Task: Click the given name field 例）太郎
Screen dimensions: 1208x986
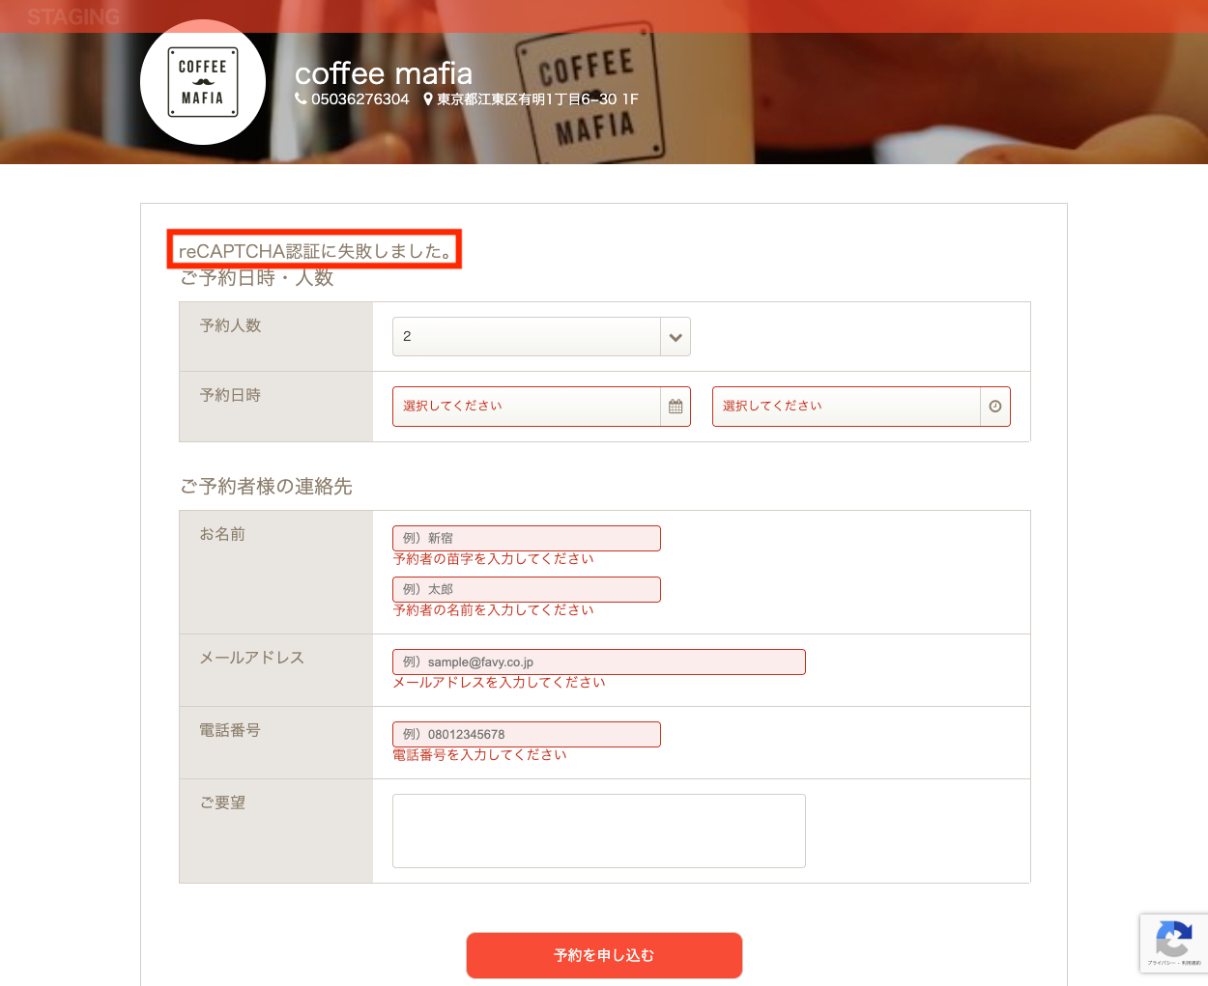Action: 527,589
